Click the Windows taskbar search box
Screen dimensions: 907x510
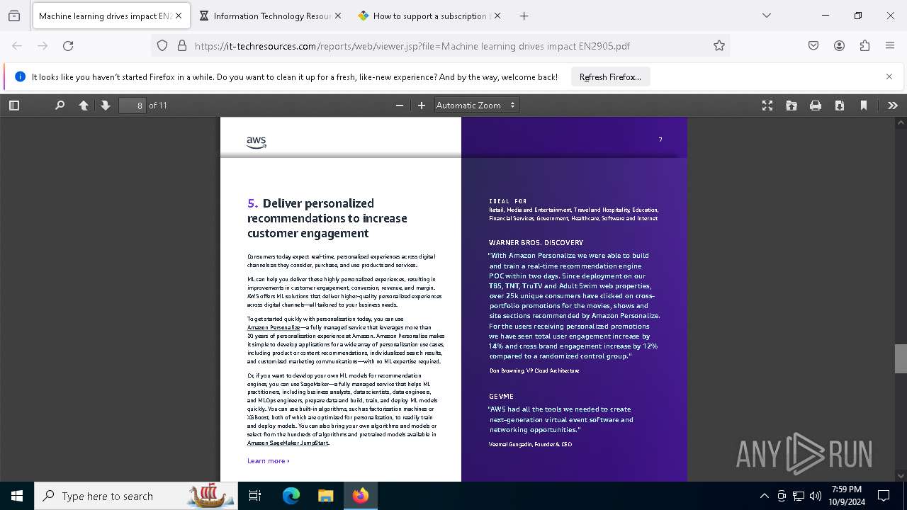[x=135, y=496]
